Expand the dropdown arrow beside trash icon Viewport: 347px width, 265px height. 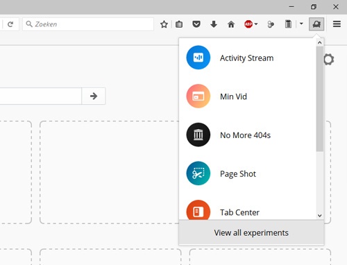coord(301,24)
